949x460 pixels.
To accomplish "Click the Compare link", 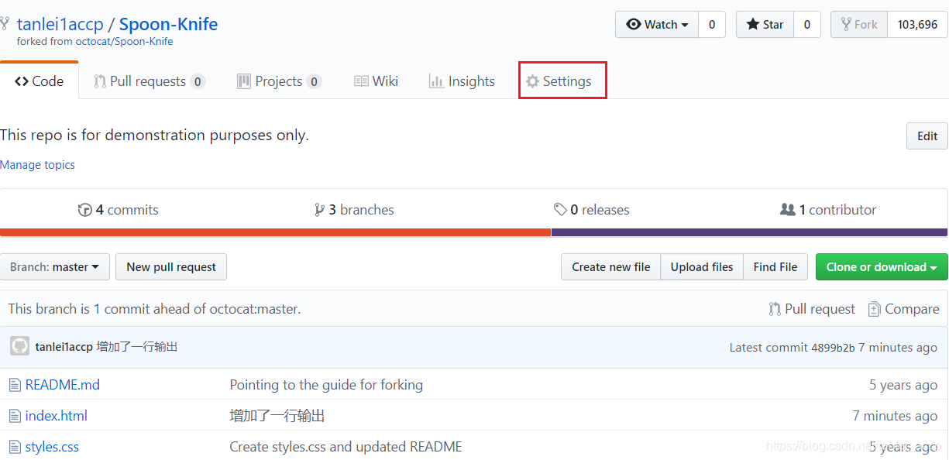I will coord(903,309).
